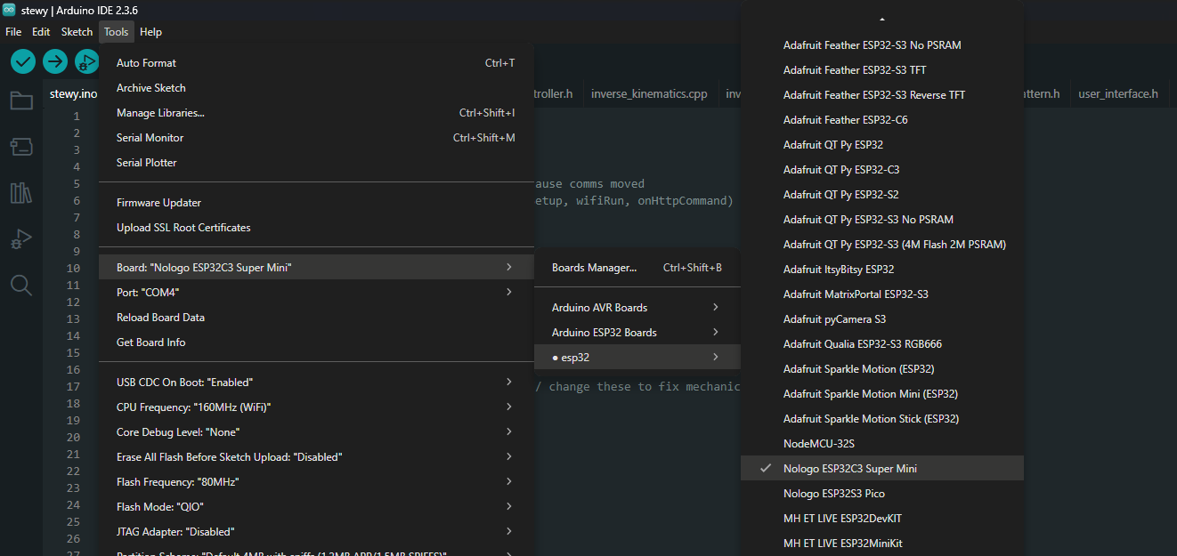The width and height of the screenshot is (1177, 556).
Task: Expand JTAG Adapter options
Action: (316, 532)
